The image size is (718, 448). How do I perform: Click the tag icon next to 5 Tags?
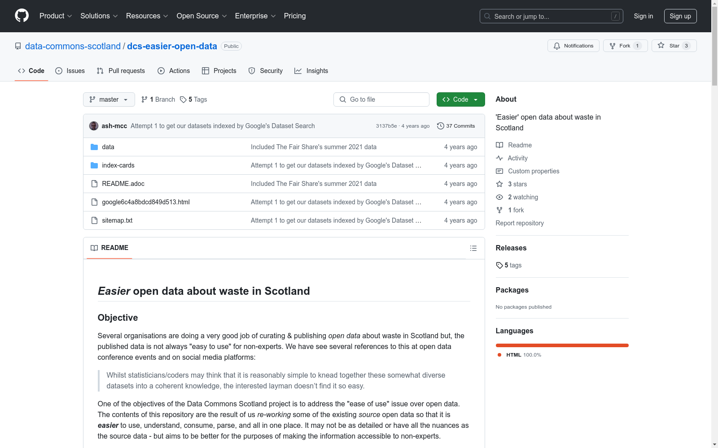(x=183, y=99)
